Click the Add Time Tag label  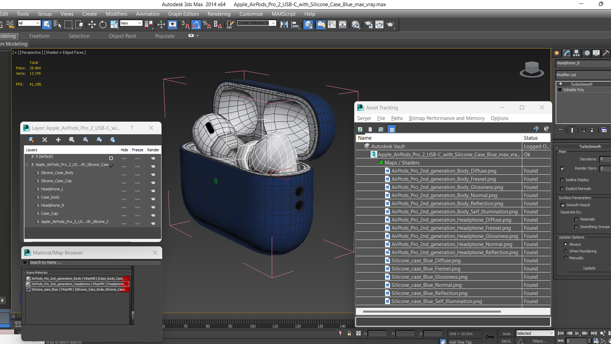pos(460,342)
